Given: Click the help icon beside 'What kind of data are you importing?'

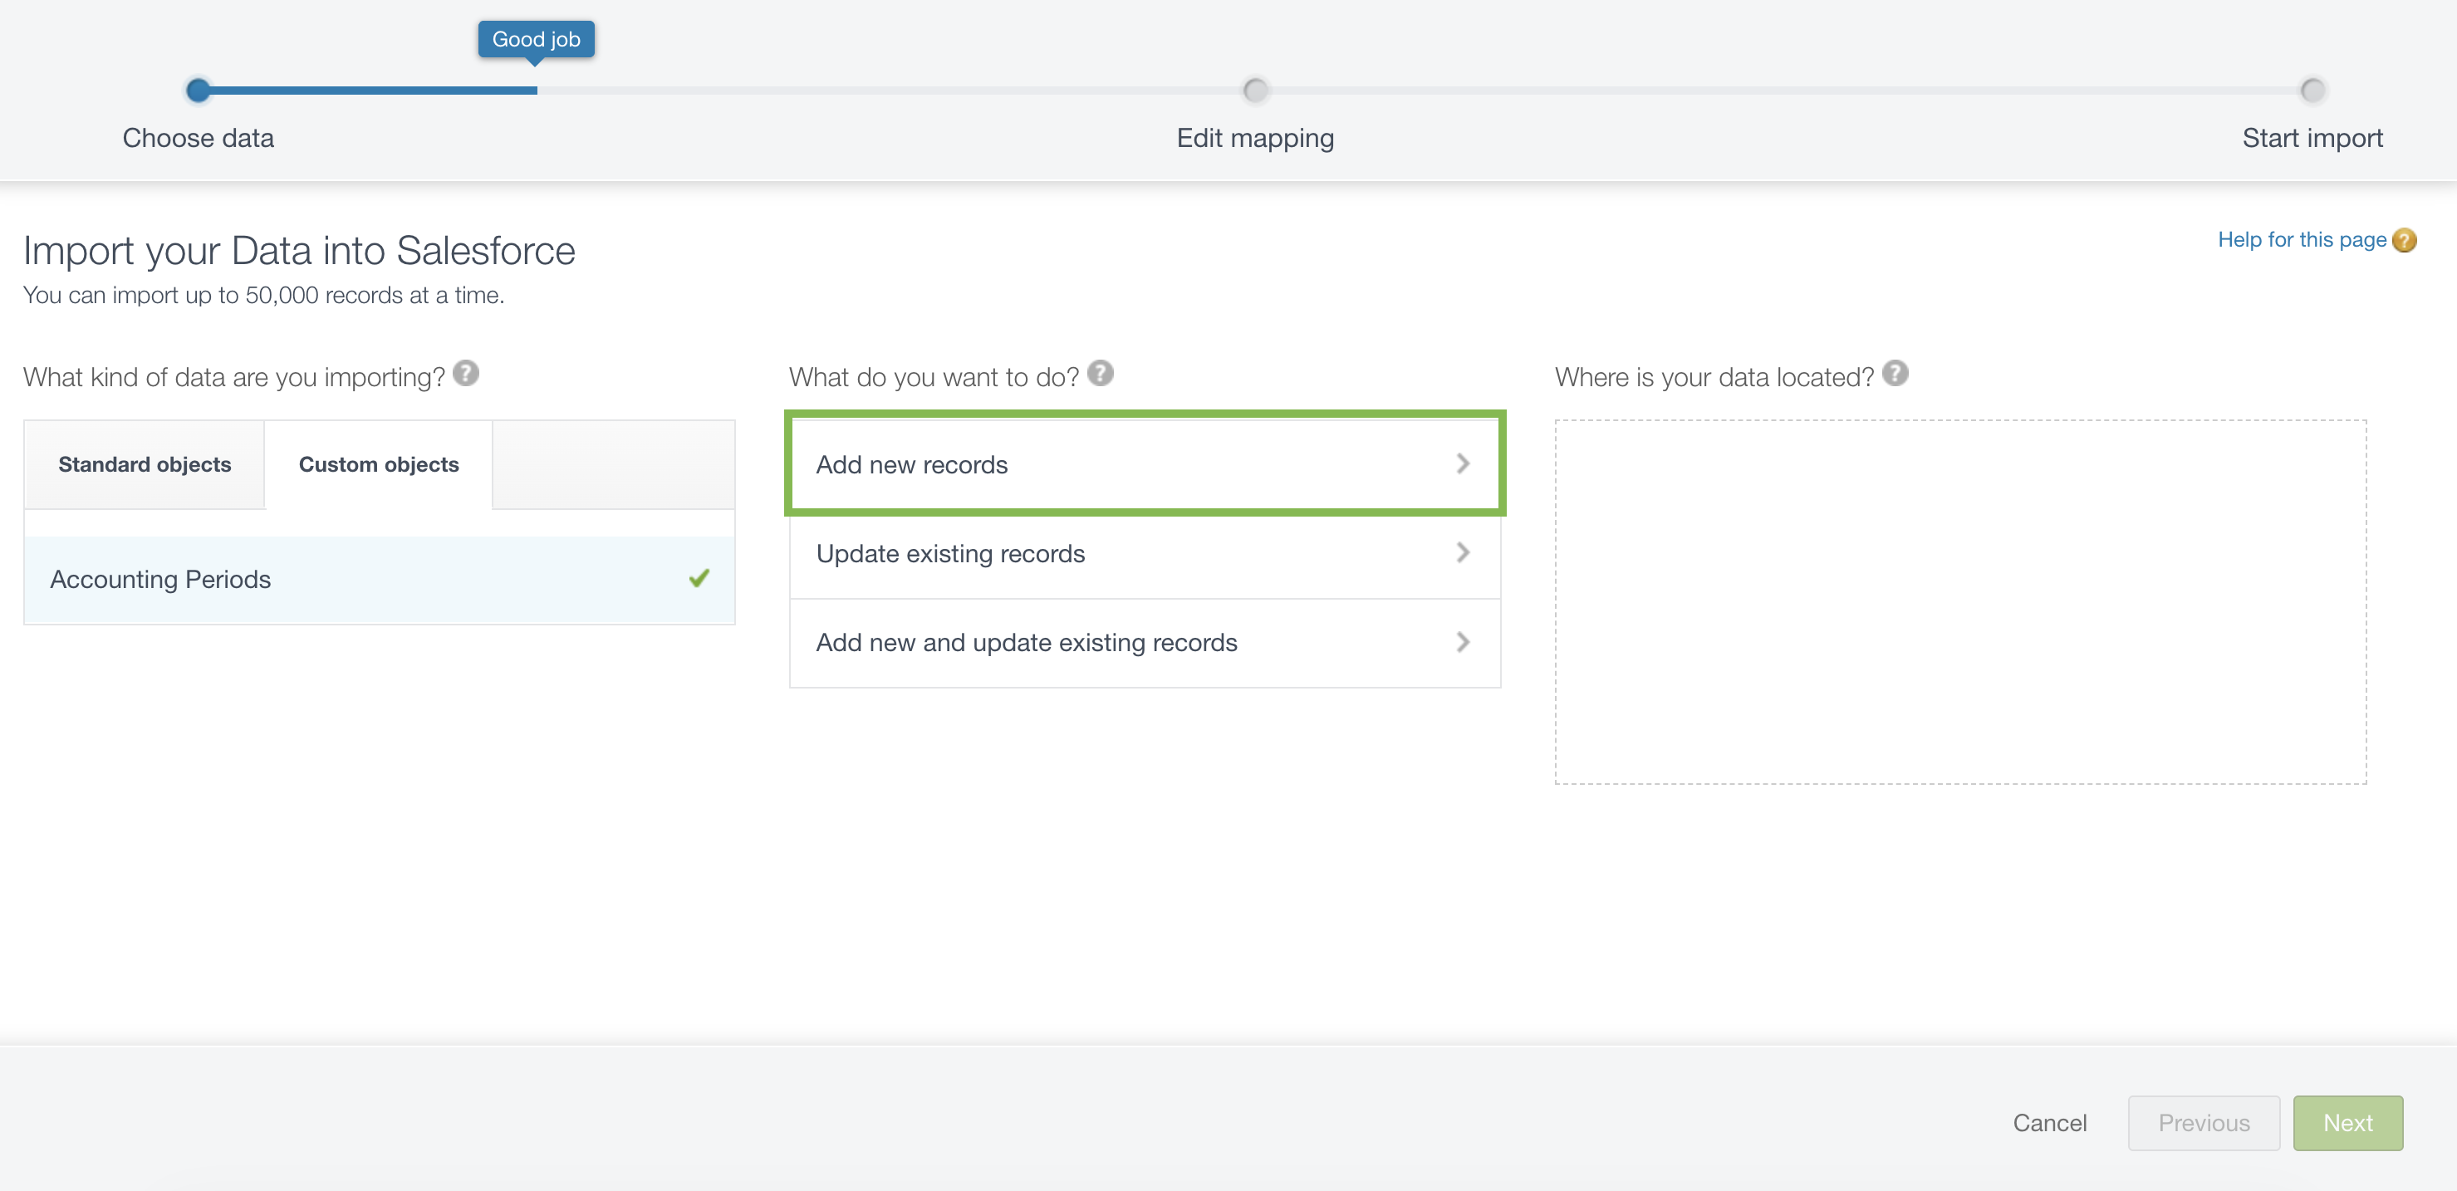Looking at the screenshot, I should click(465, 374).
